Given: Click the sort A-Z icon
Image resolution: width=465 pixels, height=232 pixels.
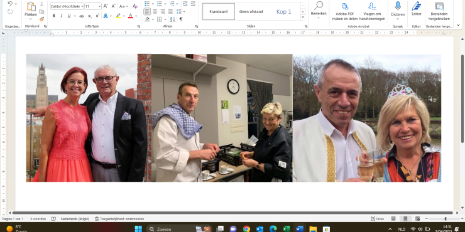Looking at the screenshot, I should tap(172, 19).
